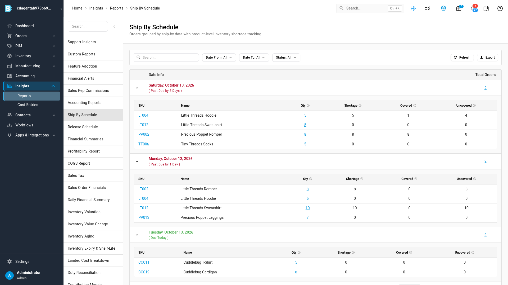Collapse the Monday, October 12 group
The image size is (508, 285).
137,161
